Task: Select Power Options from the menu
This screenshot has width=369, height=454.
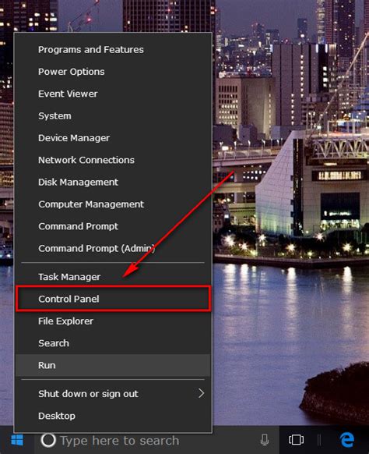Action: point(114,72)
